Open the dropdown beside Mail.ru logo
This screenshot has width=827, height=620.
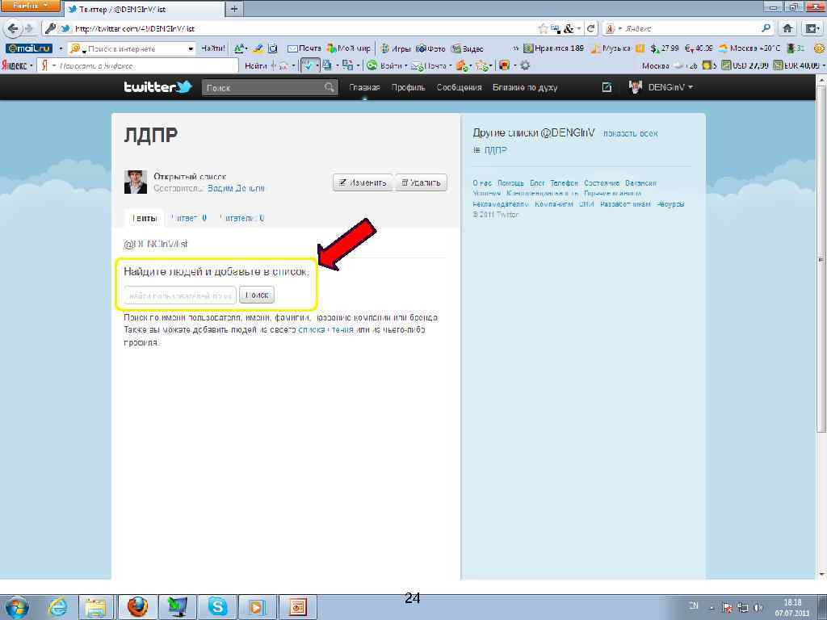61,48
